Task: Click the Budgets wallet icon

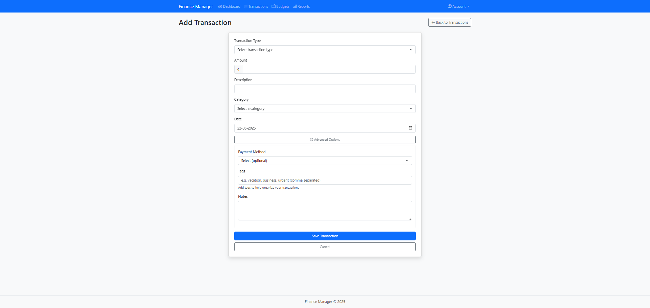Action: 274,6
